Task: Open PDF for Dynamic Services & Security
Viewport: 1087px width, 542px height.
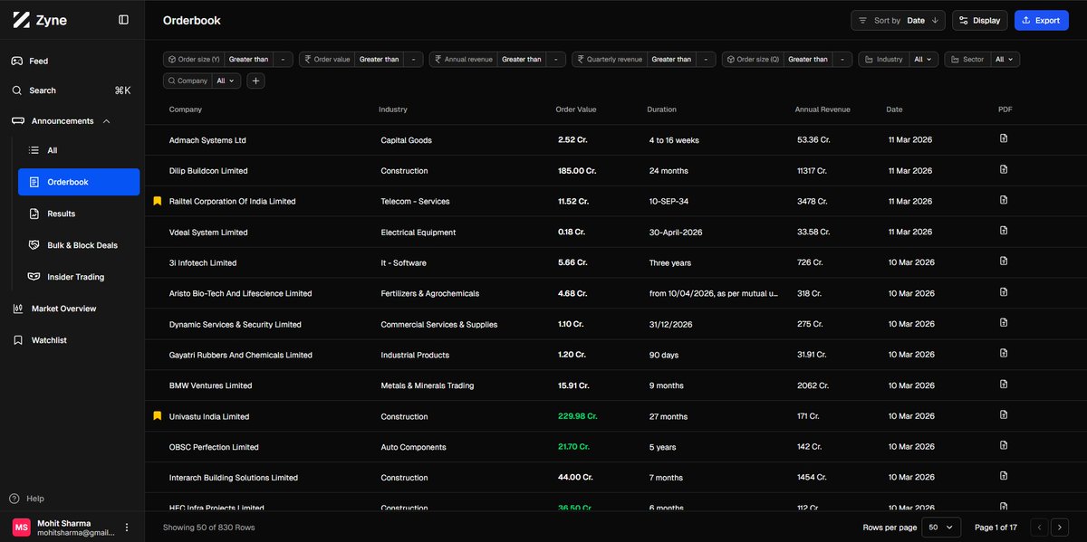Action: click(x=1004, y=323)
